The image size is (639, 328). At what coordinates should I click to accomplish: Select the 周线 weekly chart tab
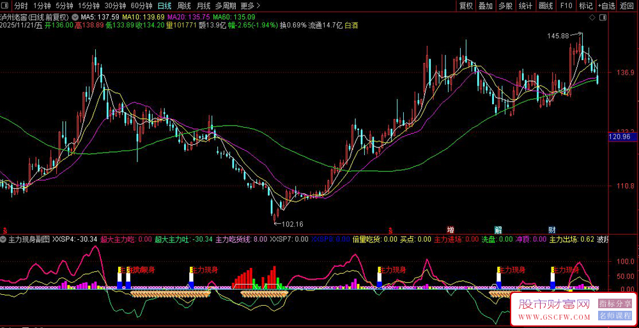pyautogui.click(x=184, y=6)
